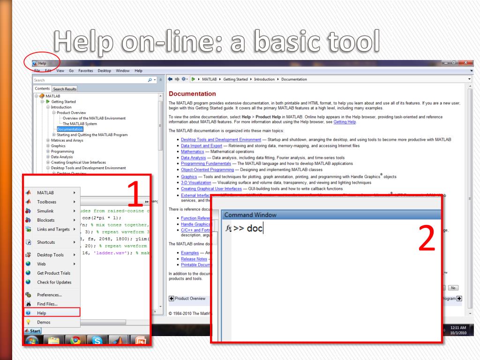This screenshot has width=480, height=360.
Task: Click the green Getting Started arrow in breadcrumb
Action: coord(193,79)
